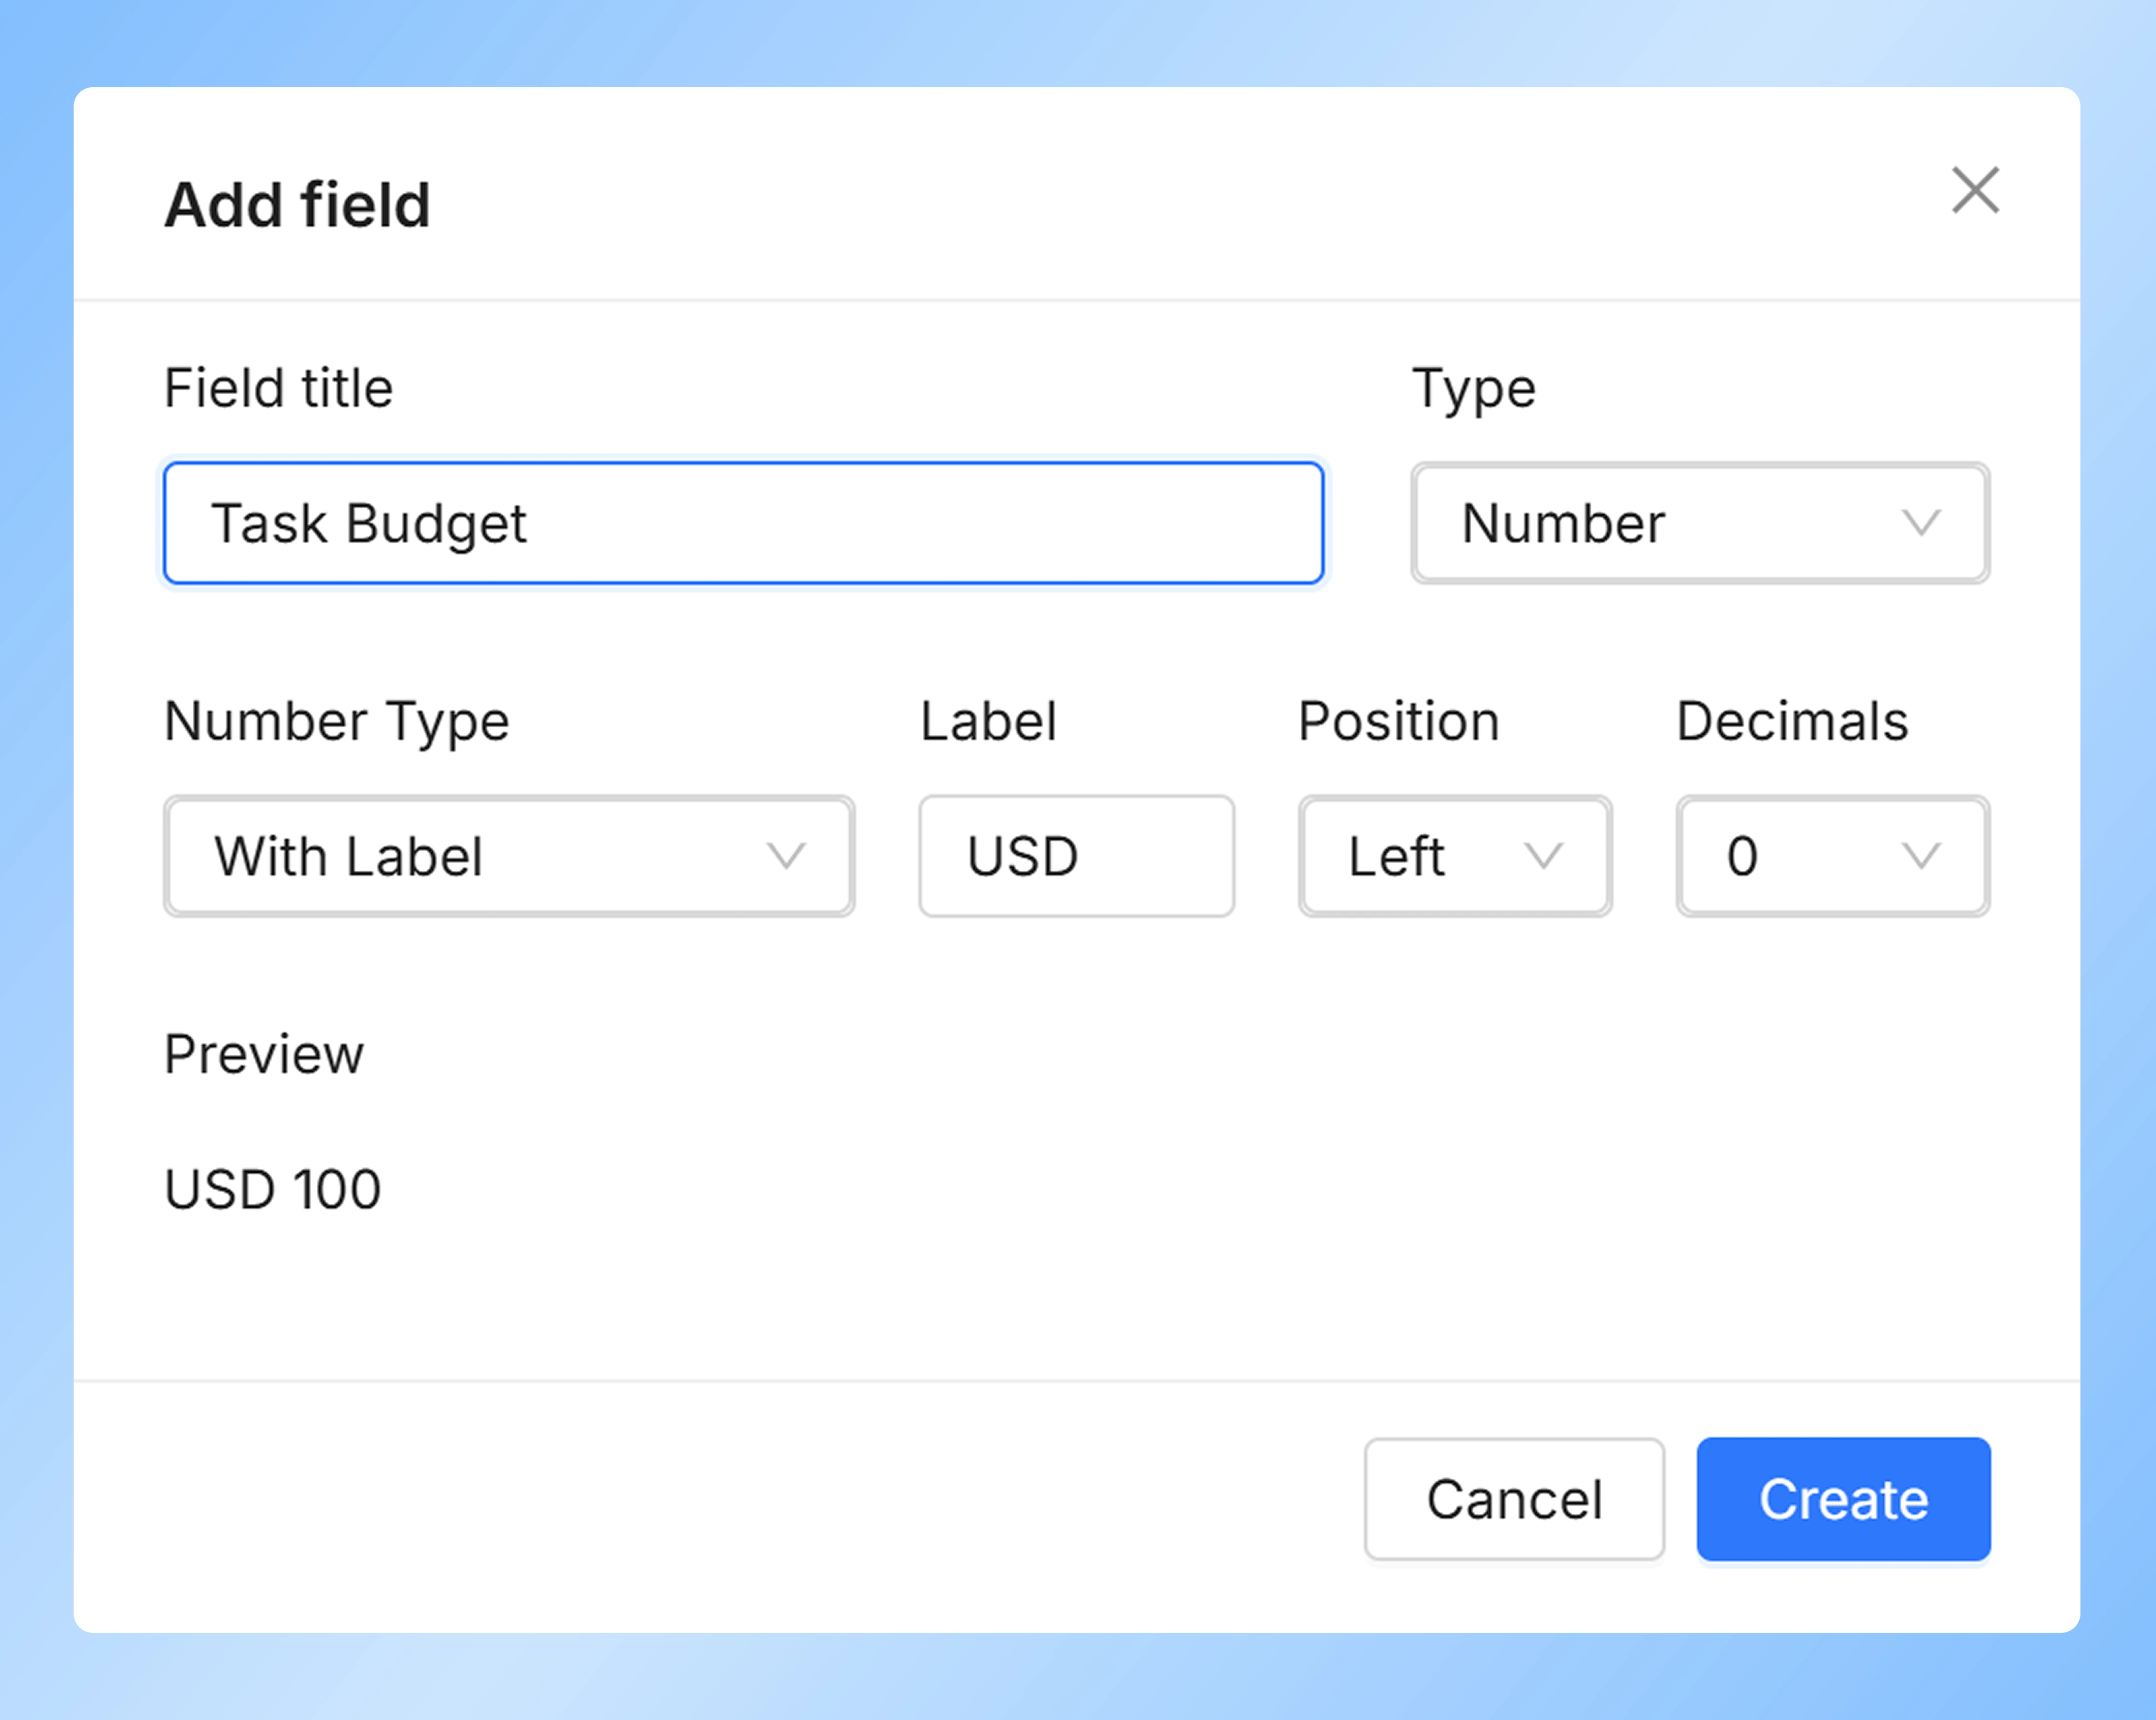Click the Field title label
The image size is (2156, 1720).
tap(278, 388)
